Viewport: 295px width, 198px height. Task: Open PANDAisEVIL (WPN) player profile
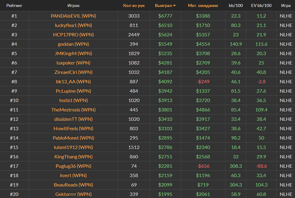73,16
